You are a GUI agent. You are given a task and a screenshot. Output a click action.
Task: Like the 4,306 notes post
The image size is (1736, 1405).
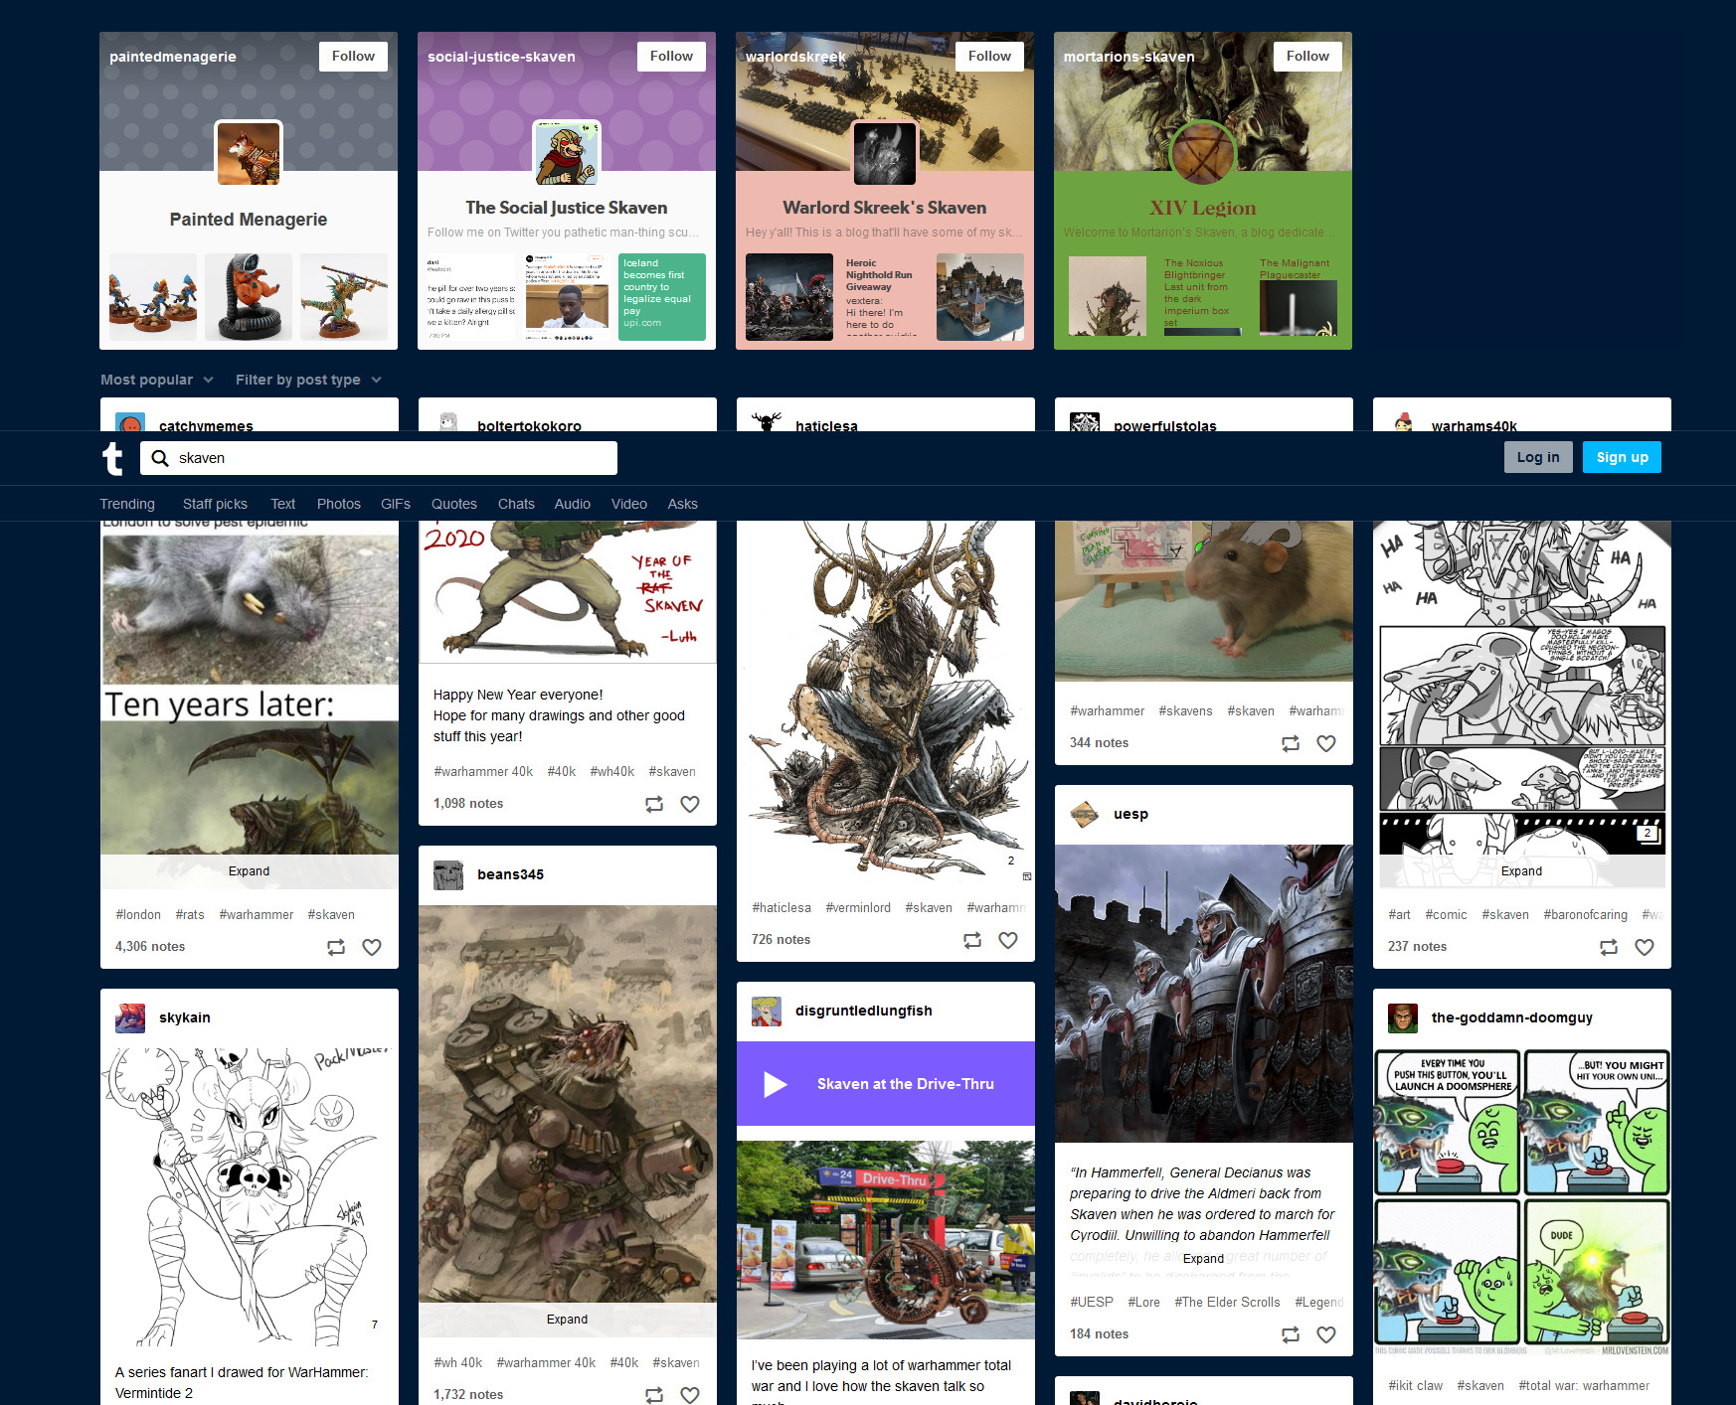point(372,947)
